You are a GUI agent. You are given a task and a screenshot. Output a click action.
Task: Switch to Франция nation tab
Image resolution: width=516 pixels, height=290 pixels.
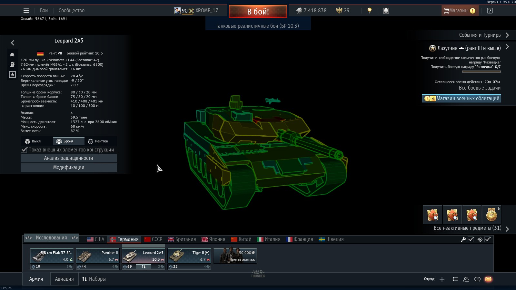300,239
